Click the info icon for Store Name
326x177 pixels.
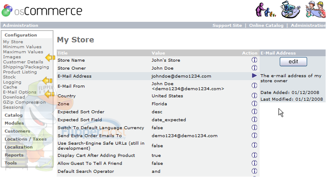254,60
